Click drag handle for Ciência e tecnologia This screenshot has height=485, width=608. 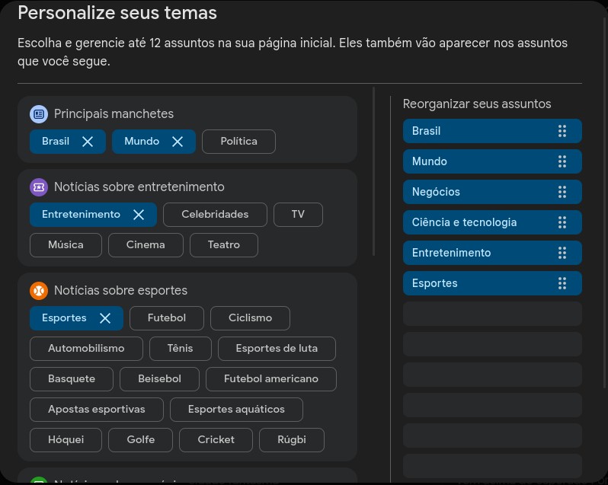coord(562,222)
